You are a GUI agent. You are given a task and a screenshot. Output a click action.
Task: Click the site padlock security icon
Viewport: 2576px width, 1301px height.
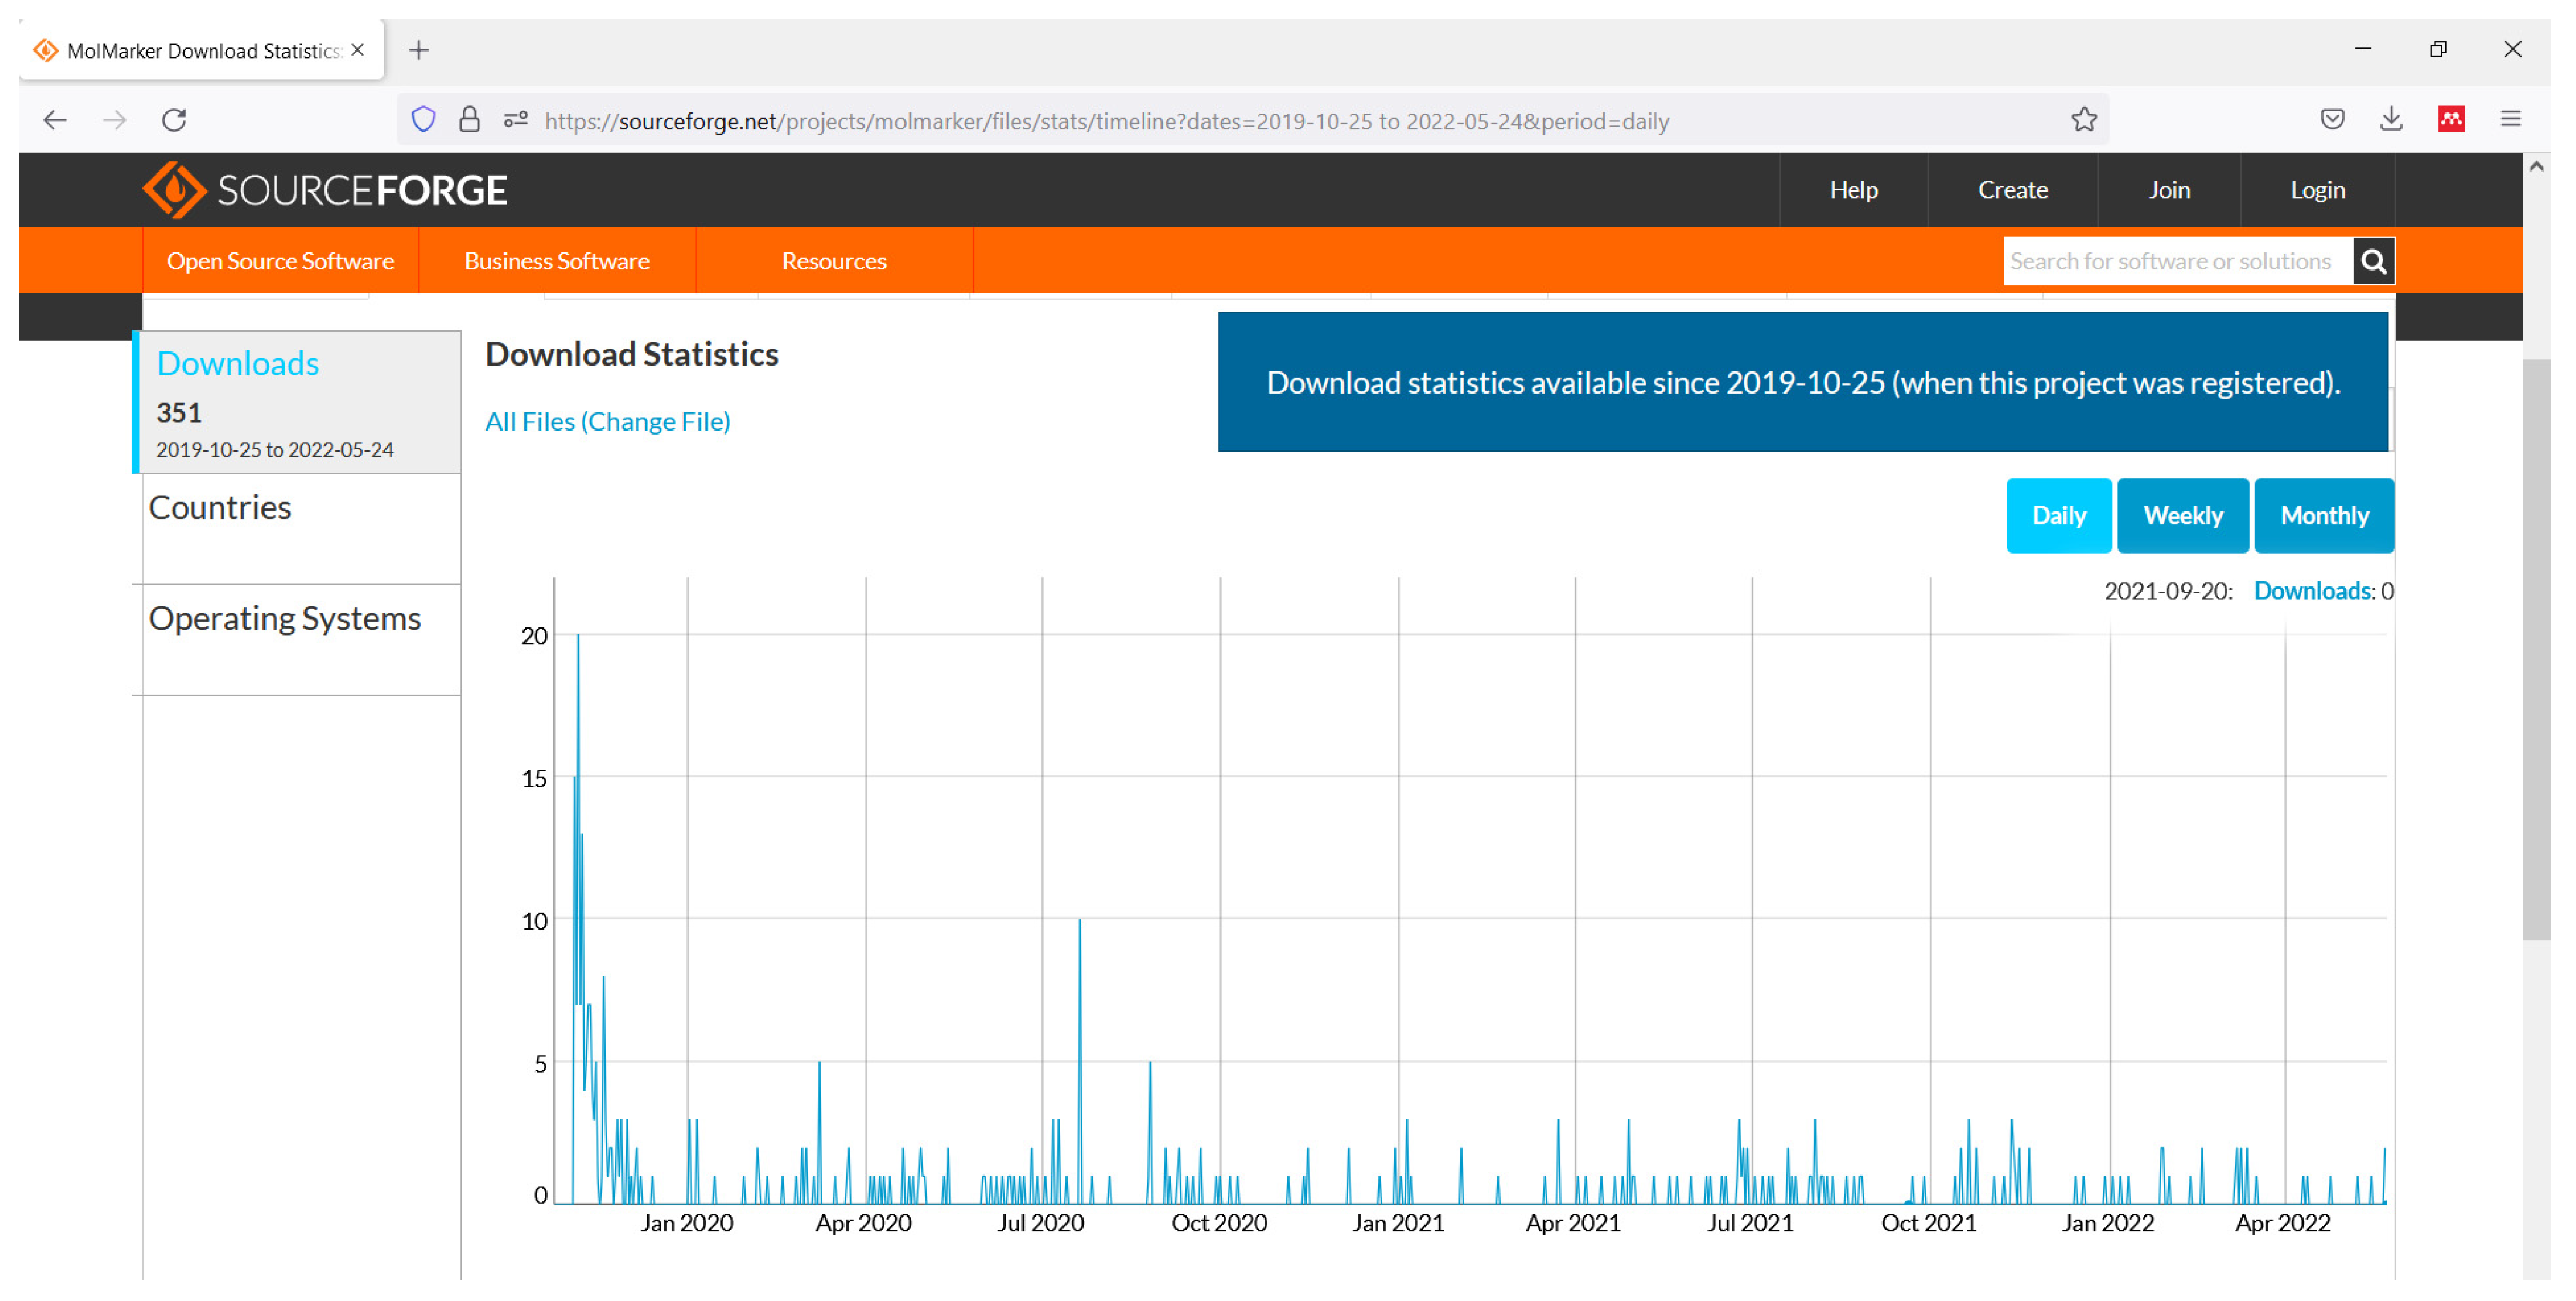pyautogui.click(x=469, y=121)
